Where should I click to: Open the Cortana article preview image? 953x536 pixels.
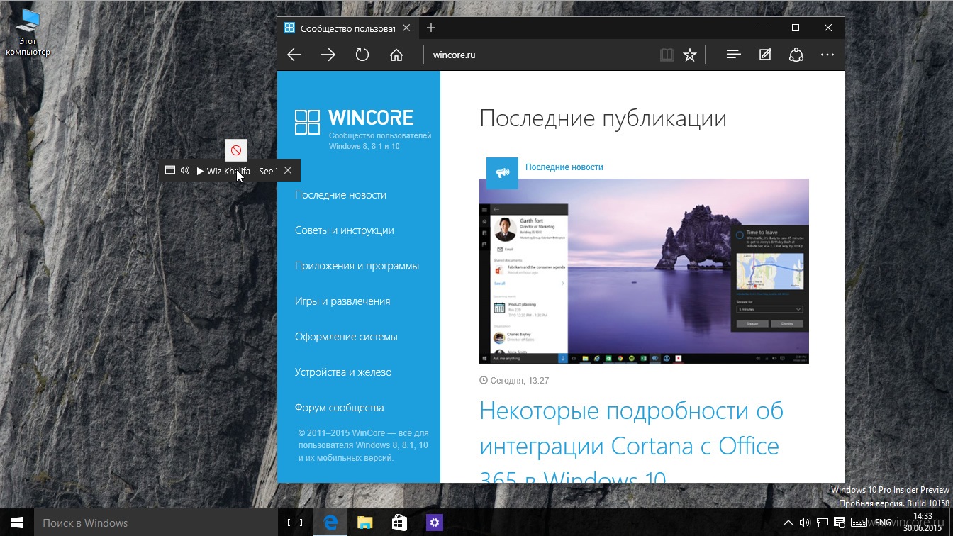coord(644,271)
